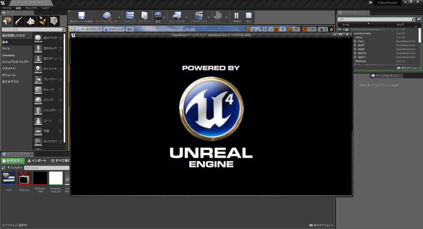423x229 pixels.
Task: Select the Landscape mode mountain icon
Action: point(31,21)
